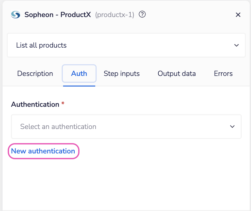251x211 pixels.
Task: Go to the Output data tab
Action: pyautogui.click(x=177, y=74)
